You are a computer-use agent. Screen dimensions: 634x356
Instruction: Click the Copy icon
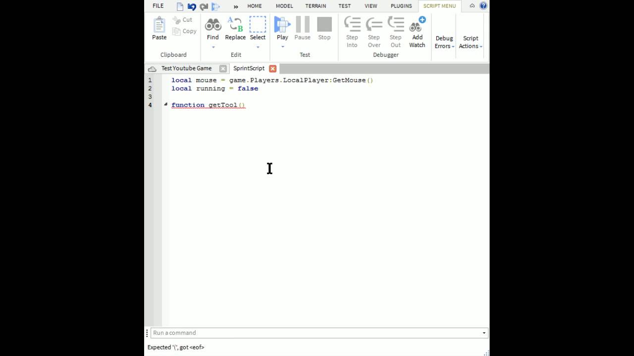click(176, 31)
